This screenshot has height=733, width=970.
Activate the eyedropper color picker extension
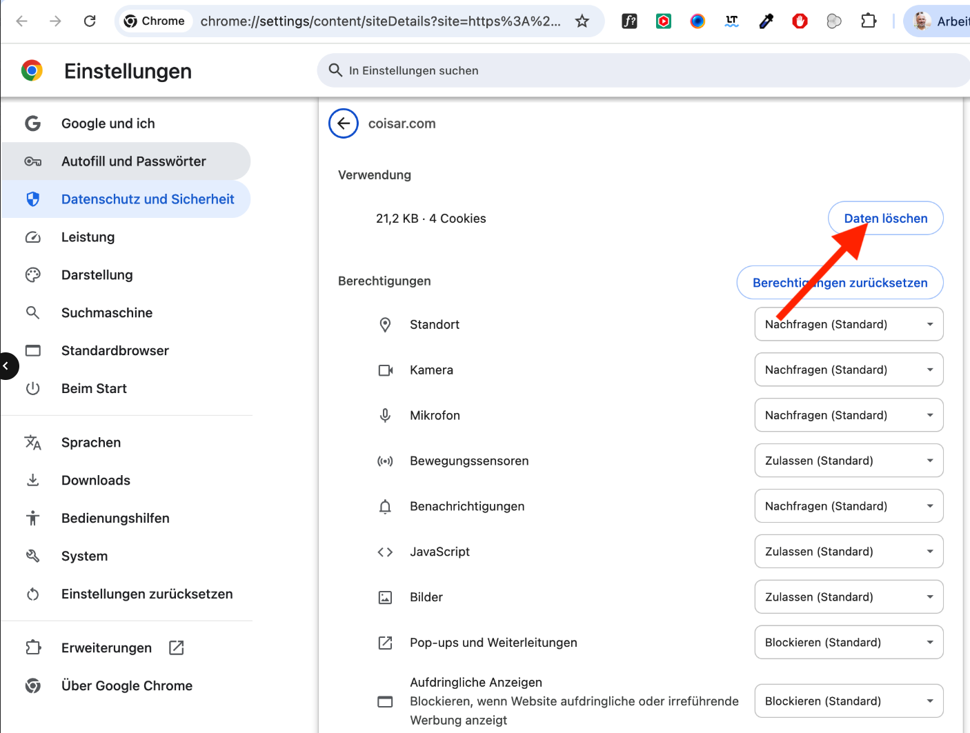766,21
